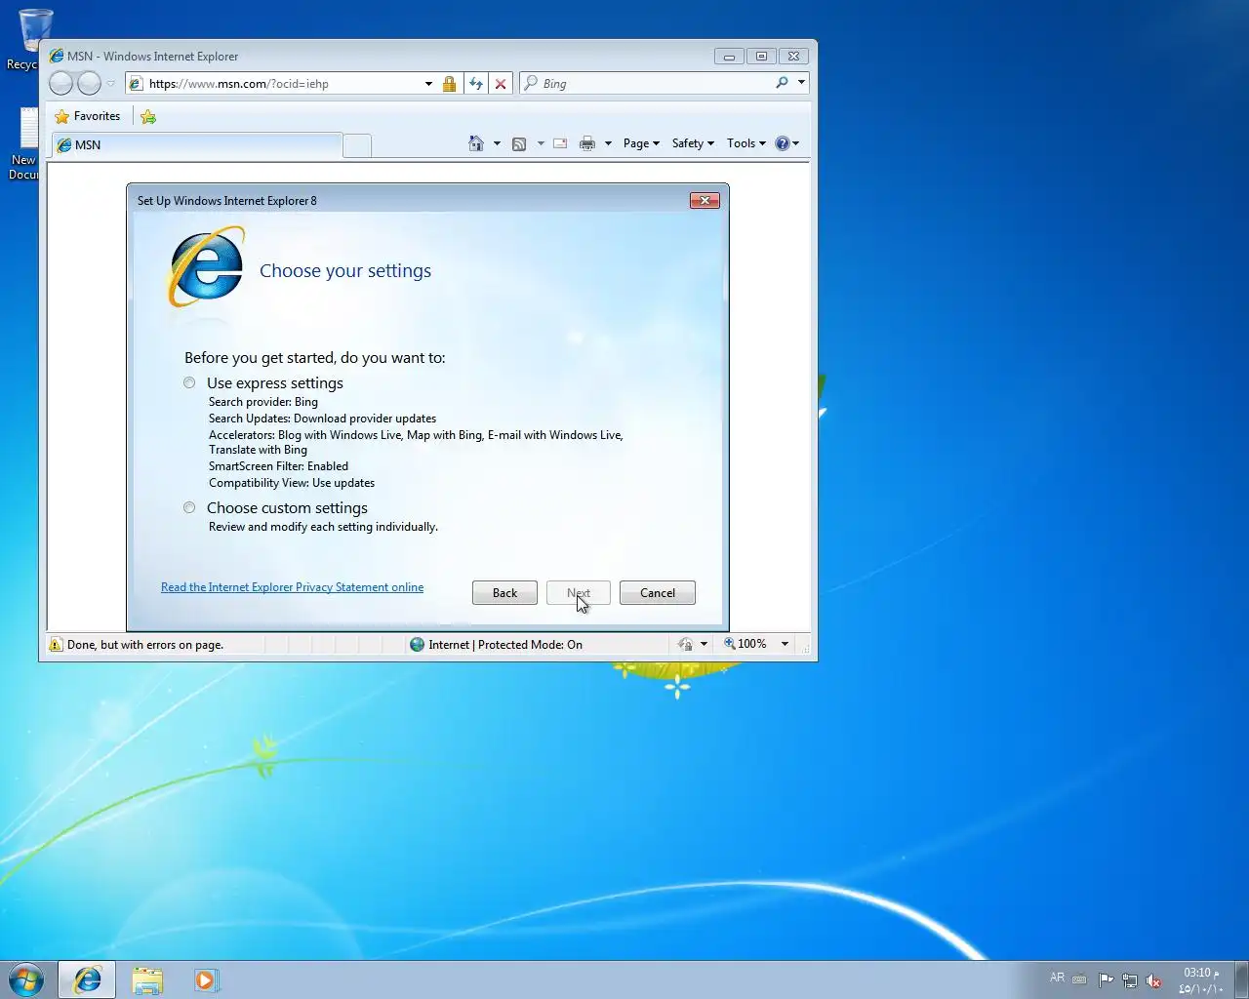Open the address bar history dropdown
Screen dimensions: 1249x999
coord(428,84)
